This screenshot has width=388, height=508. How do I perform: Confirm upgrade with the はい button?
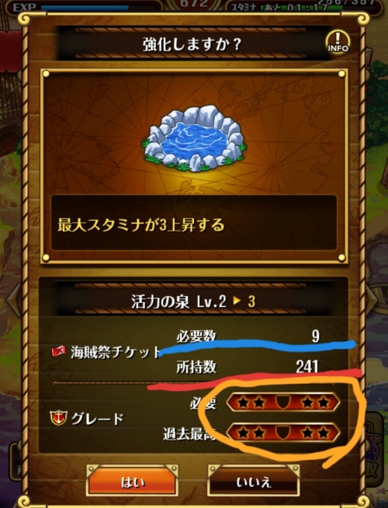[133, 482]
